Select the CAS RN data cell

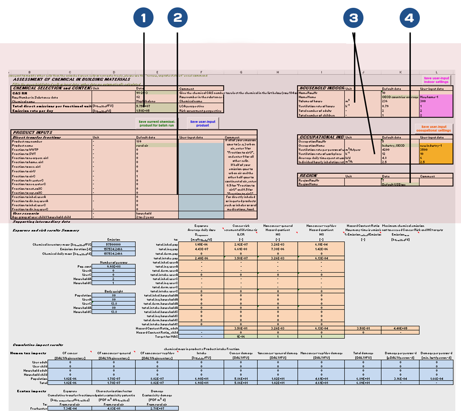[x=157, y=93]
